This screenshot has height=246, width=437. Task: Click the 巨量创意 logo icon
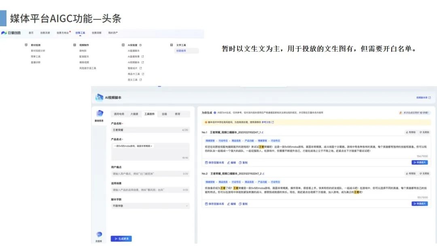[4, 33]
